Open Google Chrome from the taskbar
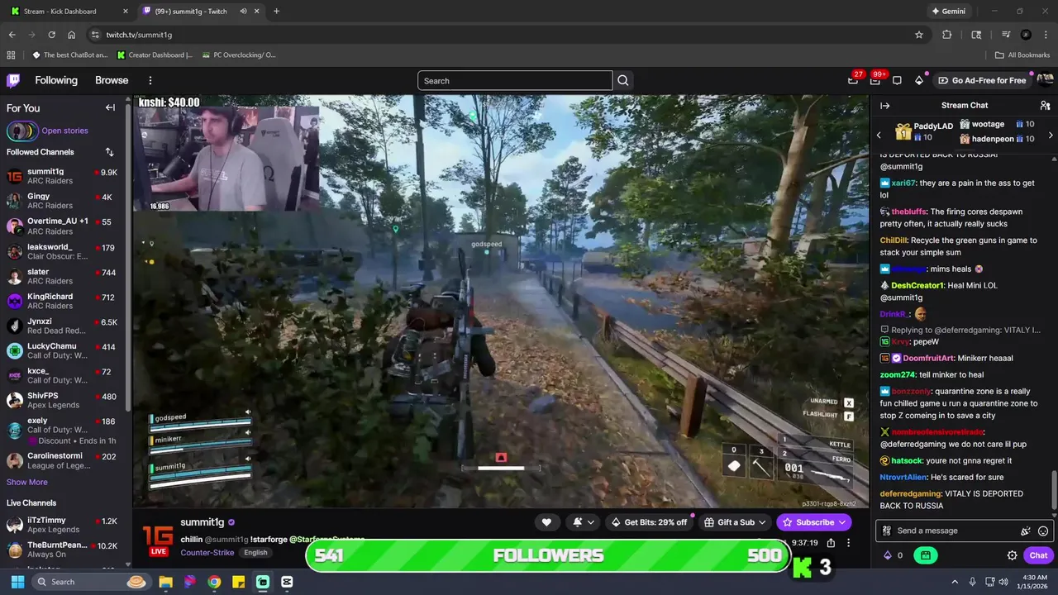 214,582
